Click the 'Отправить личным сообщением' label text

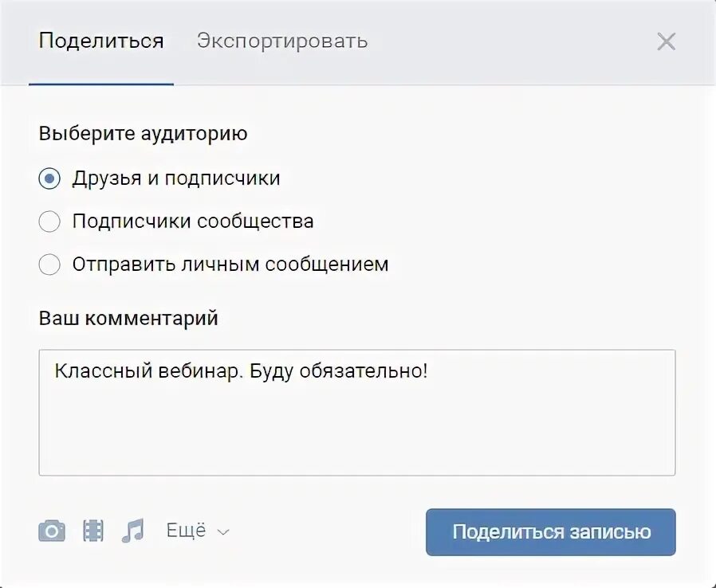click(230, 265)
